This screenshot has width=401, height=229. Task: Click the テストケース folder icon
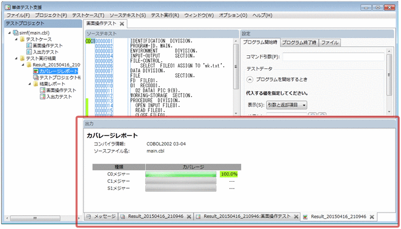point(22,39)
